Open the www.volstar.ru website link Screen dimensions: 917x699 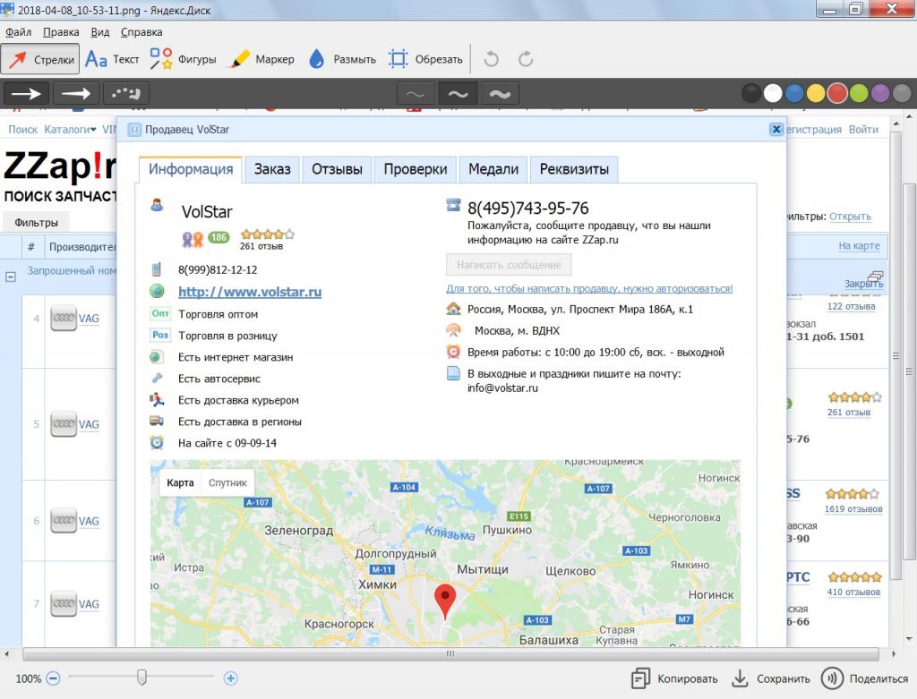[250, 292]
